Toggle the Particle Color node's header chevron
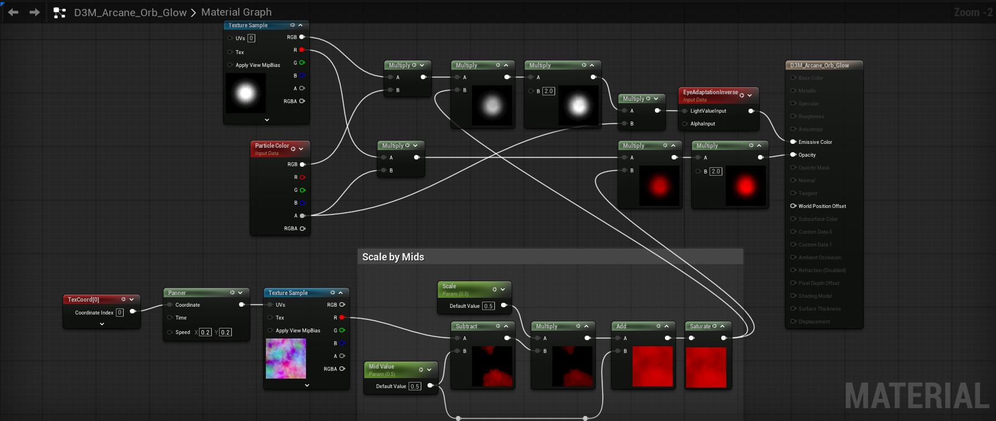 pyautogui.click(x=301, y=149)
